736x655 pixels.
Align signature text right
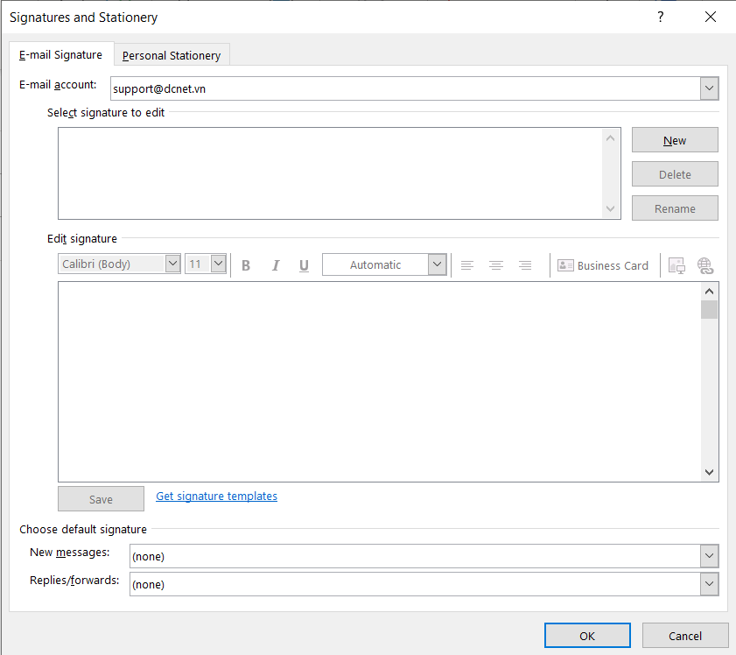point(525,265)
